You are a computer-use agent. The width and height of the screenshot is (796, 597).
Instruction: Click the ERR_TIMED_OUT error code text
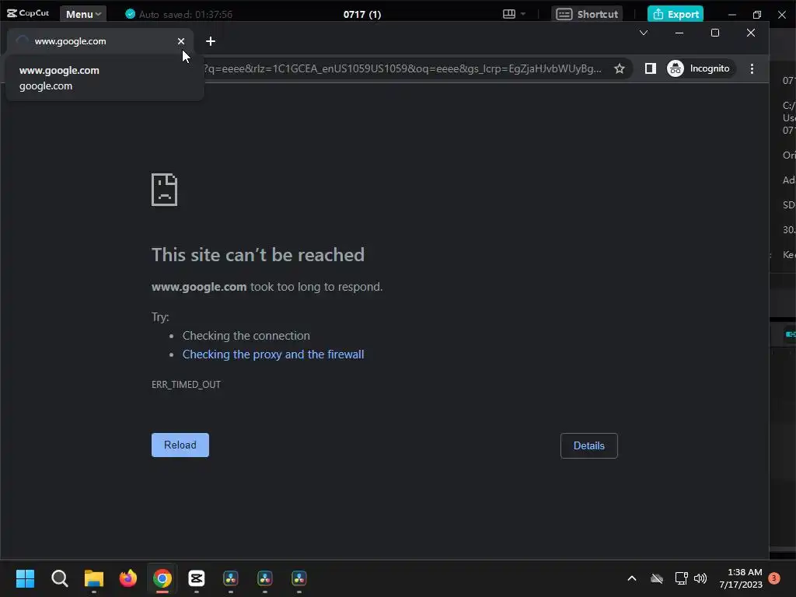tap(186, 385)
